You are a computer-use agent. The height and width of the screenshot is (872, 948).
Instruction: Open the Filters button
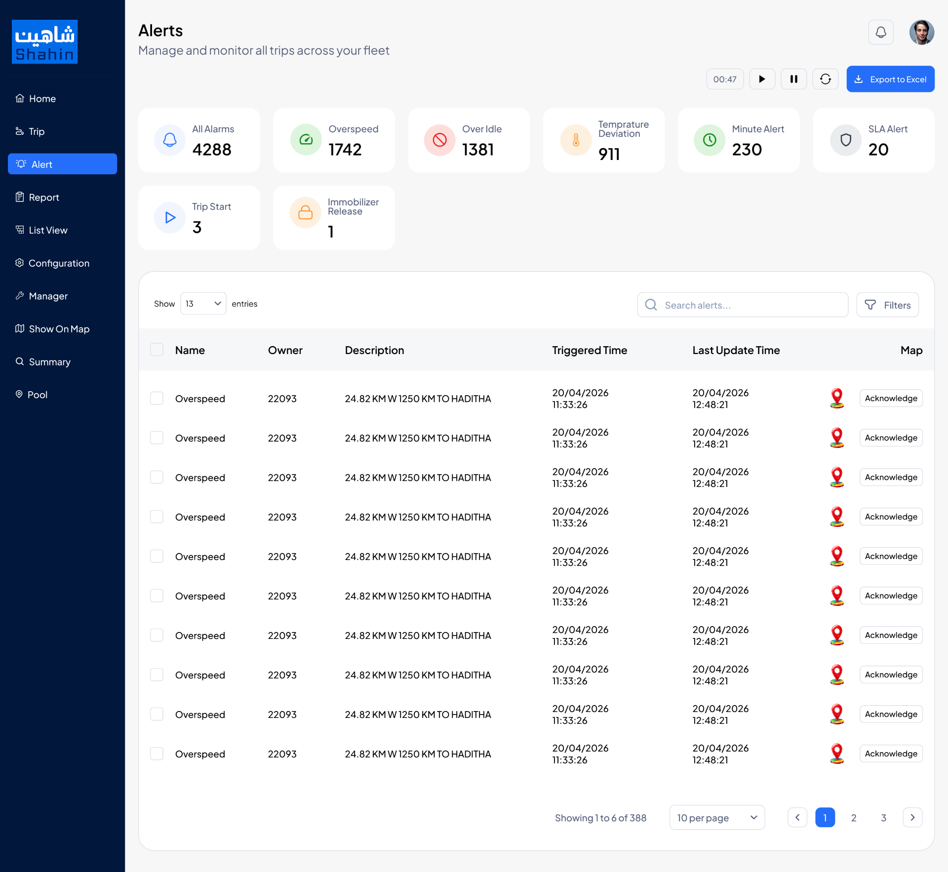887,305
